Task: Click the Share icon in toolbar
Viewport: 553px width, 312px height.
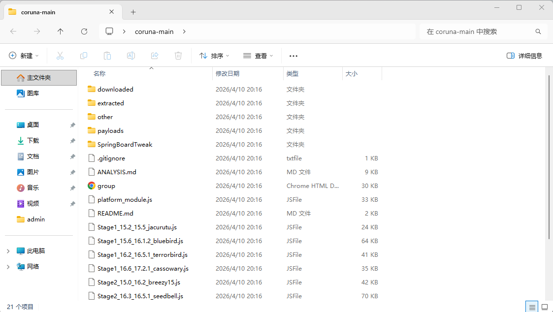Action: 155,56
